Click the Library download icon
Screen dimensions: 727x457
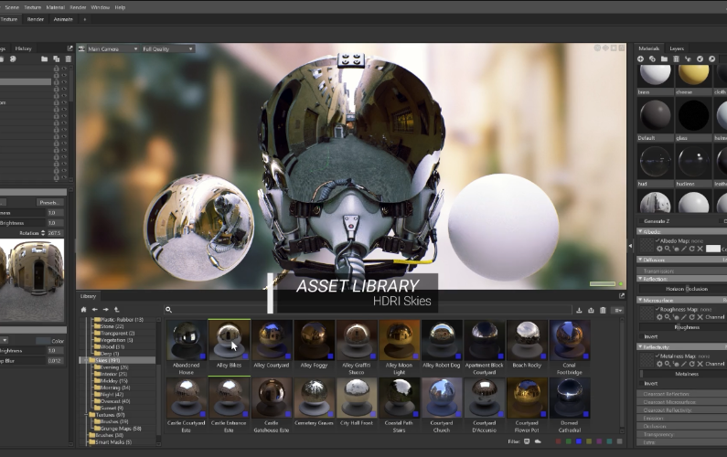pos(580,310)
